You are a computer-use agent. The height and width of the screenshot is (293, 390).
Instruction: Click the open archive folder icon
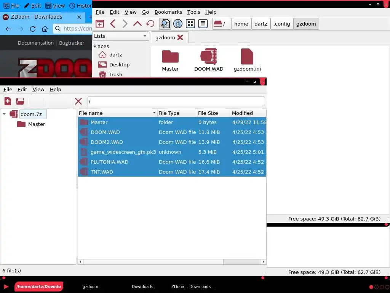[20, 101]
